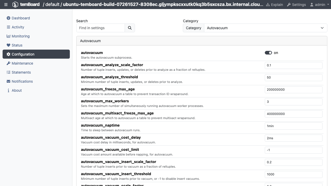Screen dimensions: 331x186
Task: Open the Statements section
Action: (36, 72)
